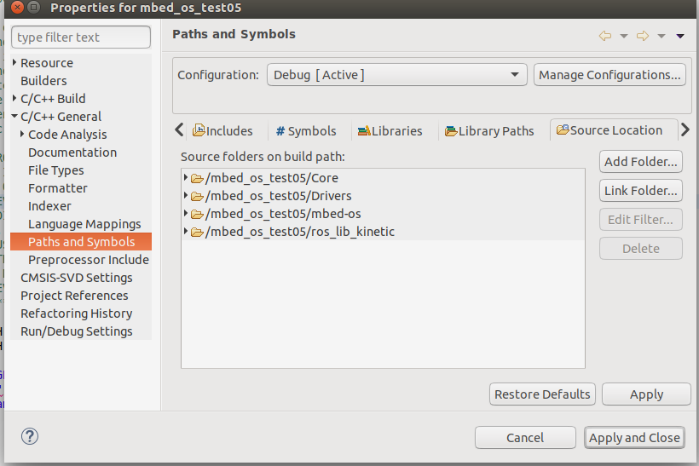This screenshot has width=699, height=466.
Task: Click the Add Folder button
Action: click(x=641, y=161)
